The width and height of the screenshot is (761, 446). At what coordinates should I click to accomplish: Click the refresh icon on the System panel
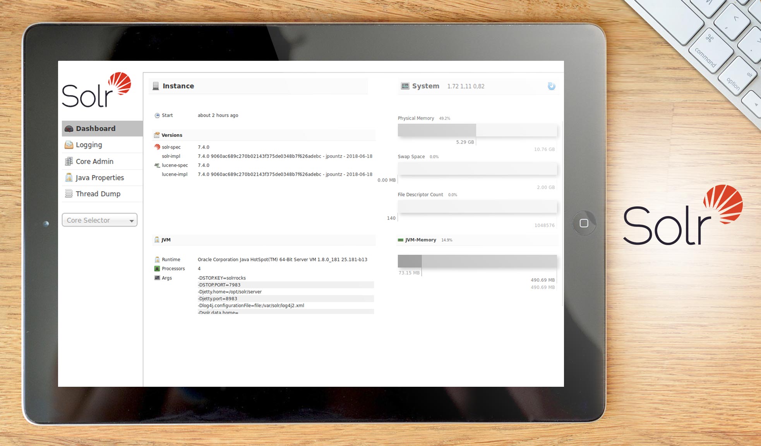(551, 86)
